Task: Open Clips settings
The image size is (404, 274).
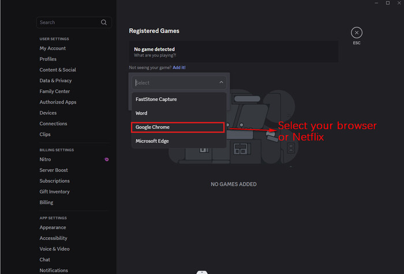Action: point(45,135)
